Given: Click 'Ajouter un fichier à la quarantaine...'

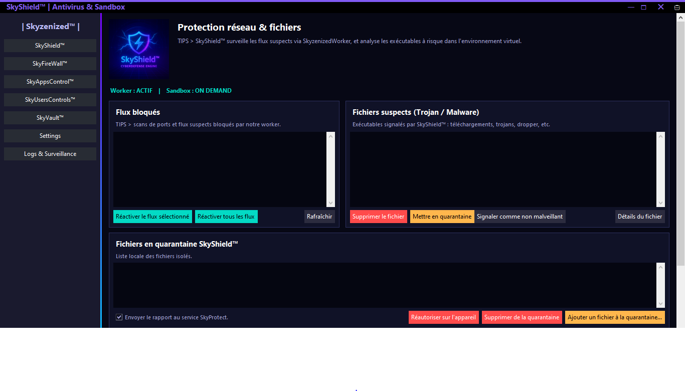Looking at the screenshot, I should (615, 317).
